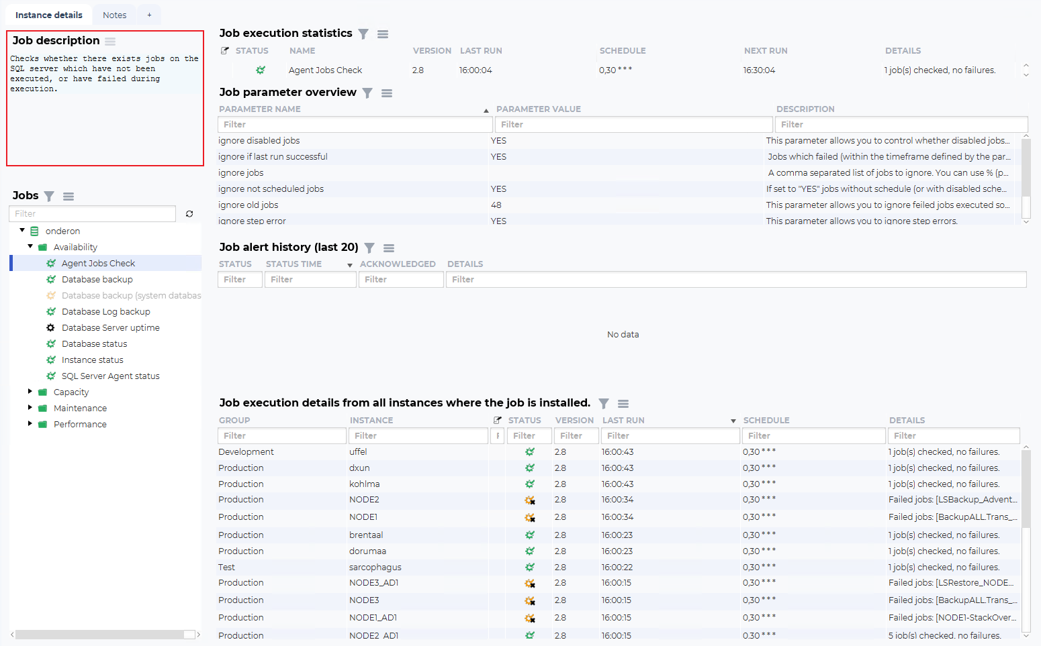The image size is (1041, 646).
Task: Click the Jobs tree horizontal scrollbar
Action: (99, 635)
